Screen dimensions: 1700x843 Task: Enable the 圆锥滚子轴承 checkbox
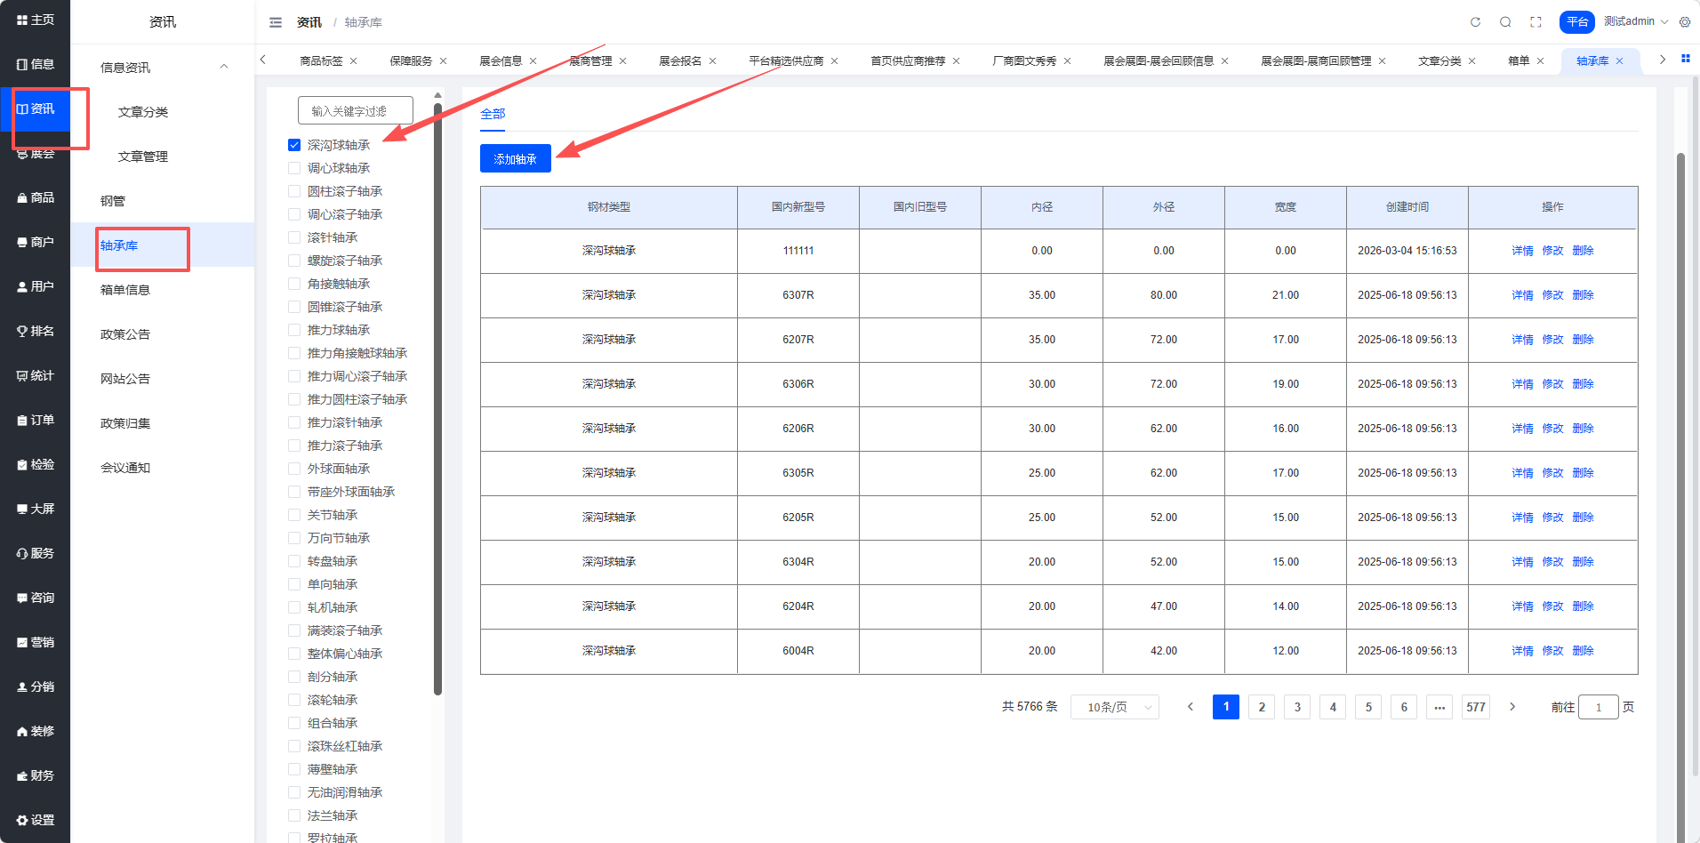click(x=294, y=307)
